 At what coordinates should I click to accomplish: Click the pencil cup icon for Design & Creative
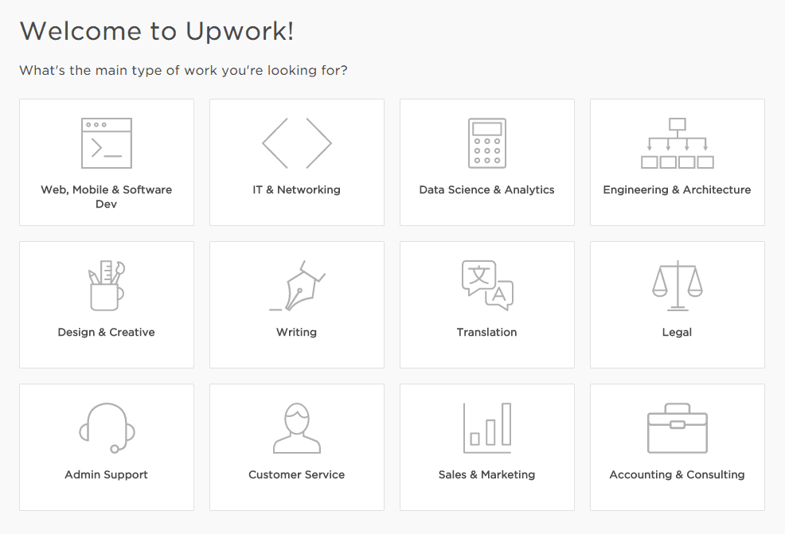[x=106, y=284]
